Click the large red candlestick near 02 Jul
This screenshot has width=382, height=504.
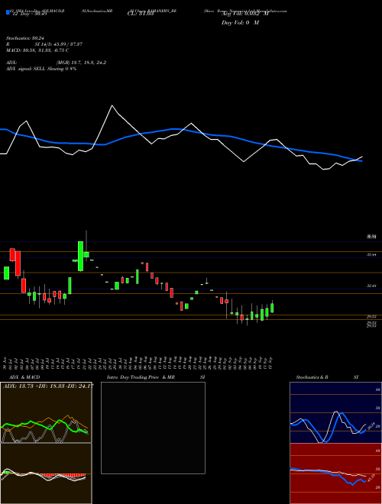coord(18,263)
